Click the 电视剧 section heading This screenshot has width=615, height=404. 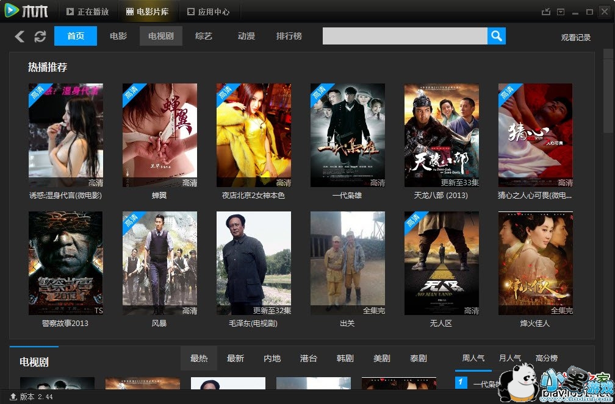34,362
